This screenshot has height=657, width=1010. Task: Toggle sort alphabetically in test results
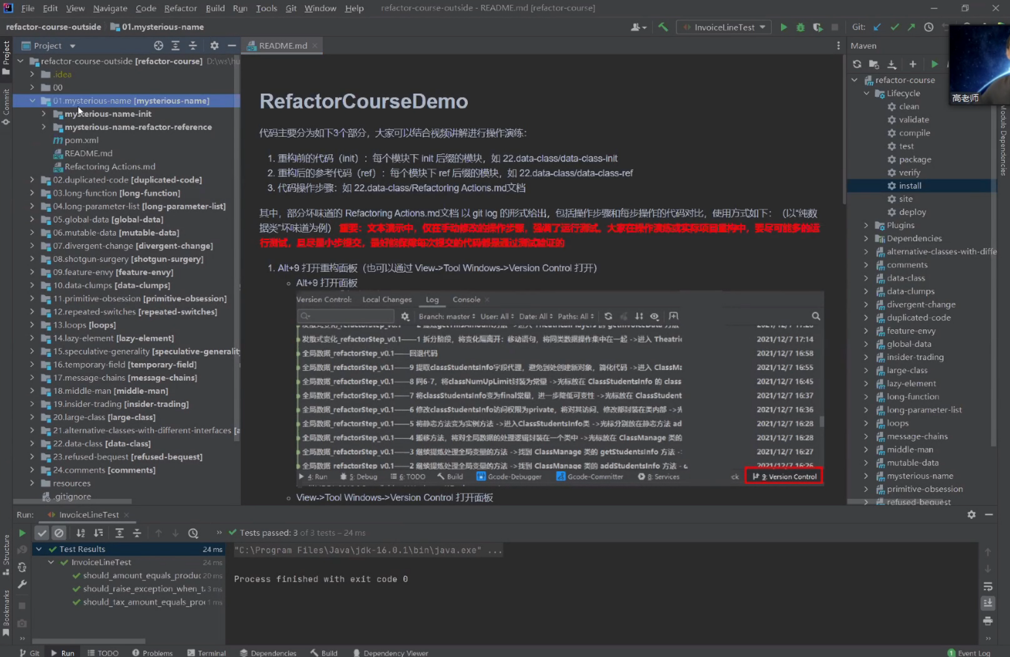coord(81,533)
